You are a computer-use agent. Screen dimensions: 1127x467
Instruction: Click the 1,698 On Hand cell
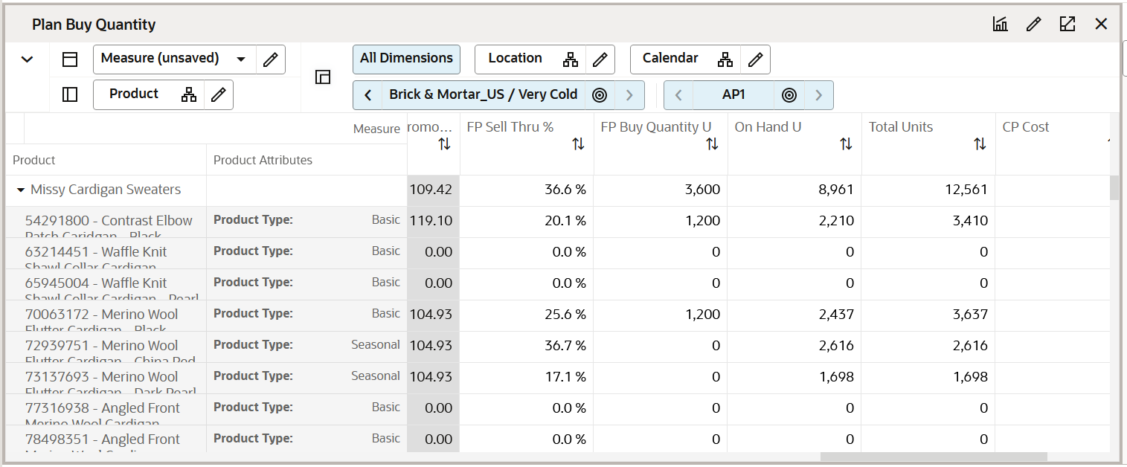point(794,378)
